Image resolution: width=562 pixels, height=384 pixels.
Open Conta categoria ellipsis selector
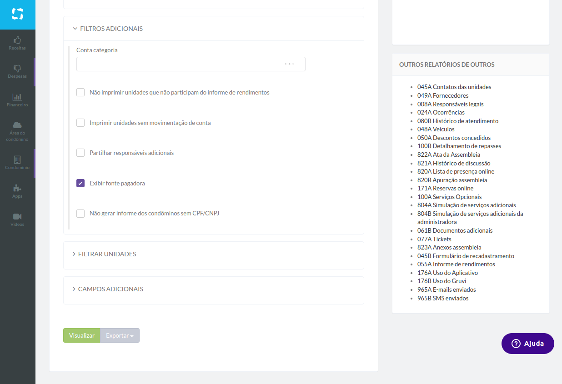(x=290, y=64)
